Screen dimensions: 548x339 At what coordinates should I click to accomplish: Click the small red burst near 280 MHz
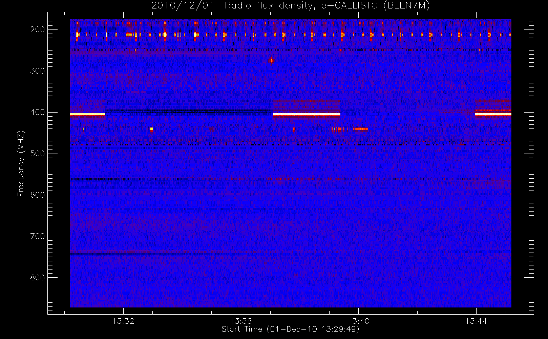pyautogui.click(x=271, y=61)
